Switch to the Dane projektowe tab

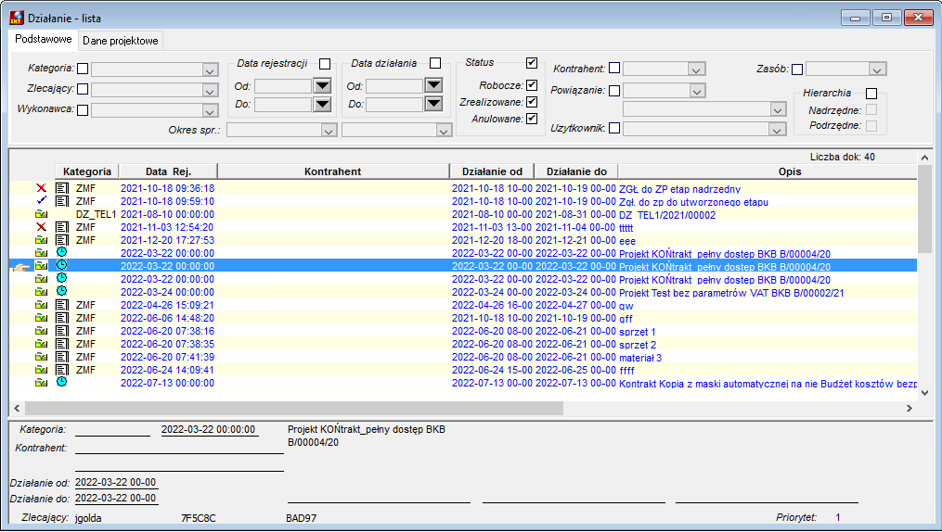click(121, 41)
